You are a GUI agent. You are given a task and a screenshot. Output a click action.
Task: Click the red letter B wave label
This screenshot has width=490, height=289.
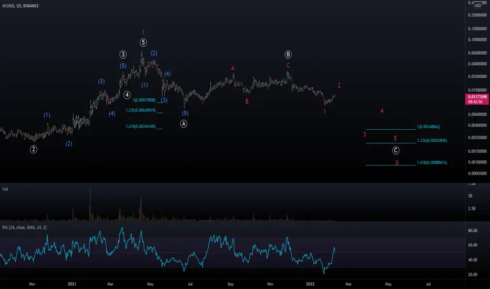247,101
